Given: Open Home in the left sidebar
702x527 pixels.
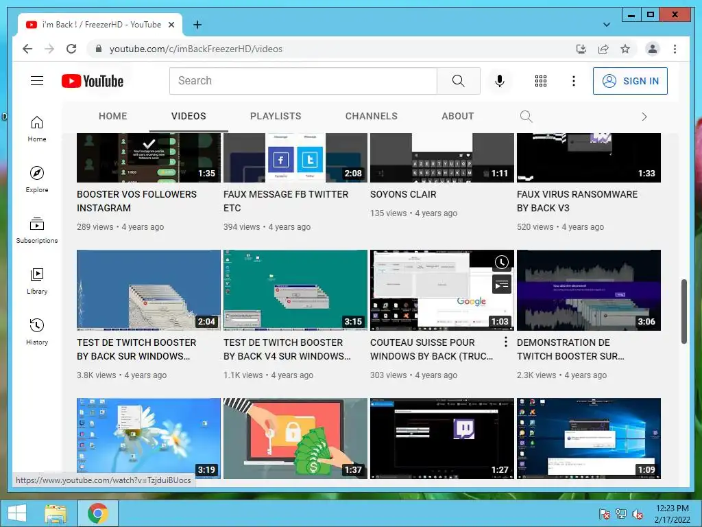Looking at the screenshot, I should coord(37,128).
